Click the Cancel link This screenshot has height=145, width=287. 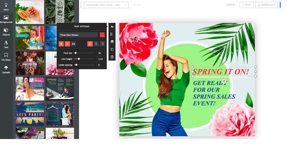[x=231, y=5]
